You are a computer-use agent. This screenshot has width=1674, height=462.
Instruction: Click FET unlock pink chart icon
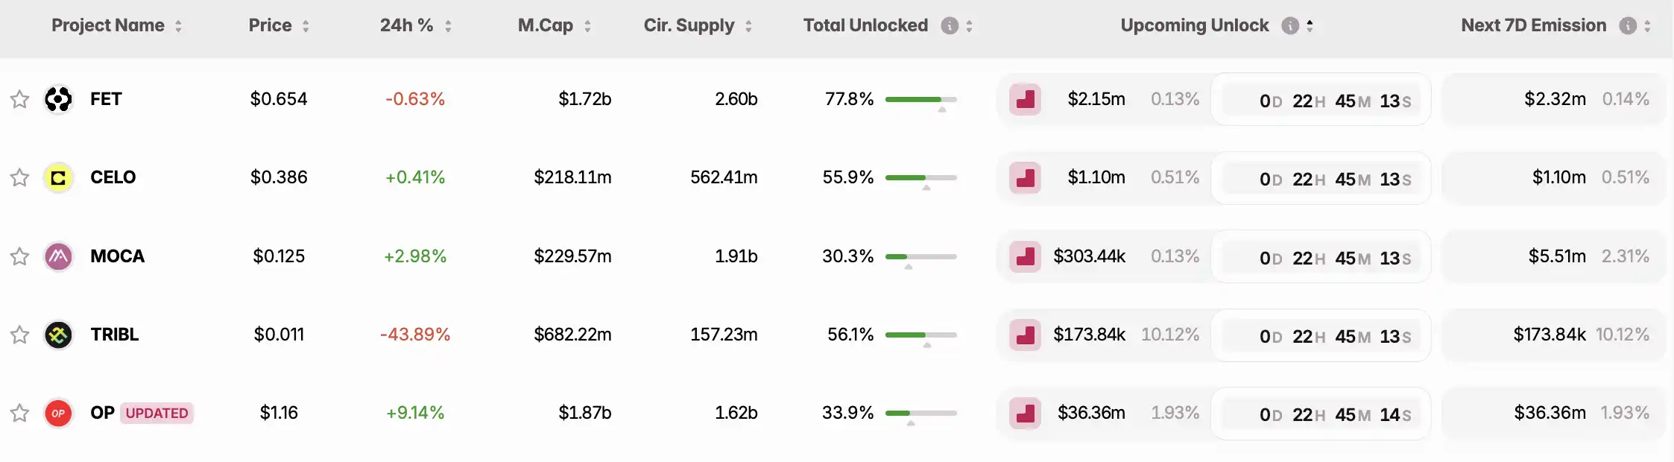(x=1026, y=99)
